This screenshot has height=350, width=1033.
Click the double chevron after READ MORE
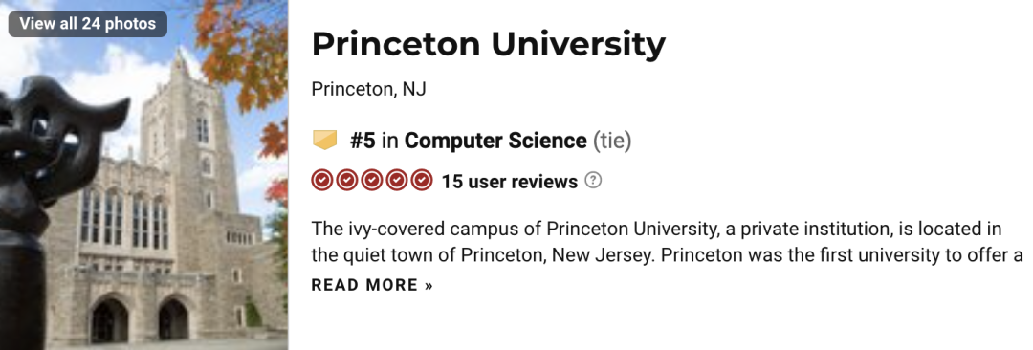click(x=429, y=286)
